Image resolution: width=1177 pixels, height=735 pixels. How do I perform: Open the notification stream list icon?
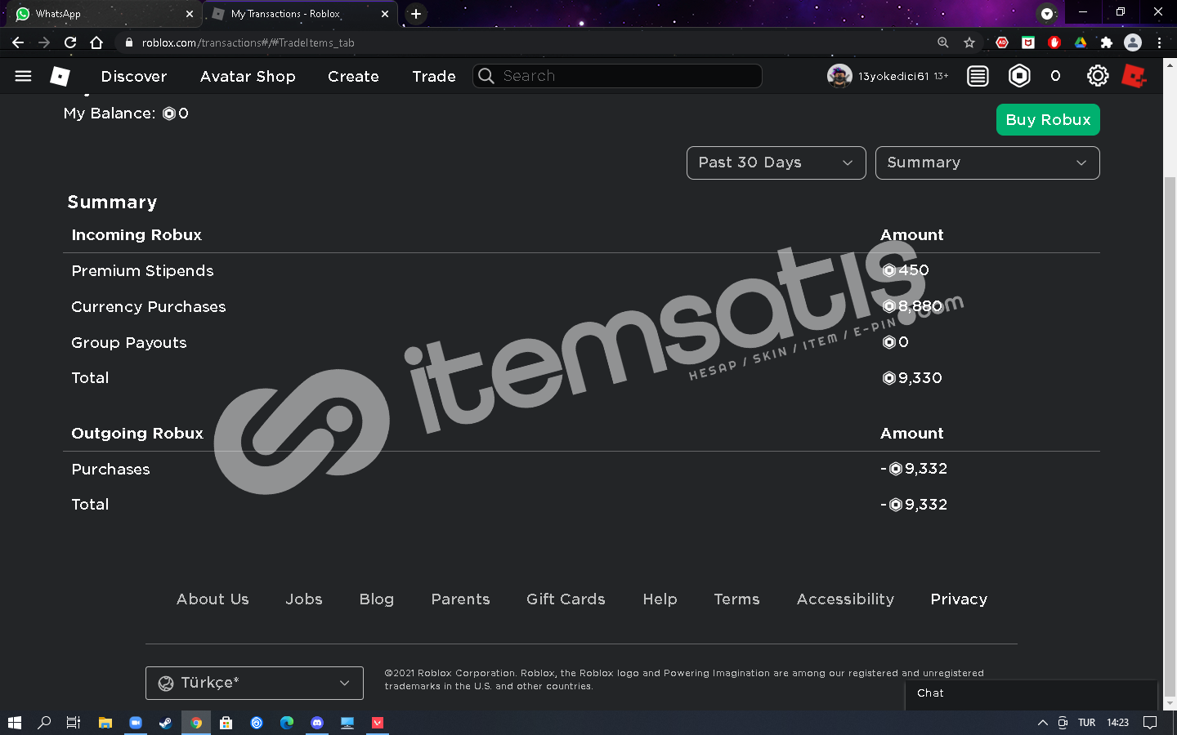click(x=978, y=76)
